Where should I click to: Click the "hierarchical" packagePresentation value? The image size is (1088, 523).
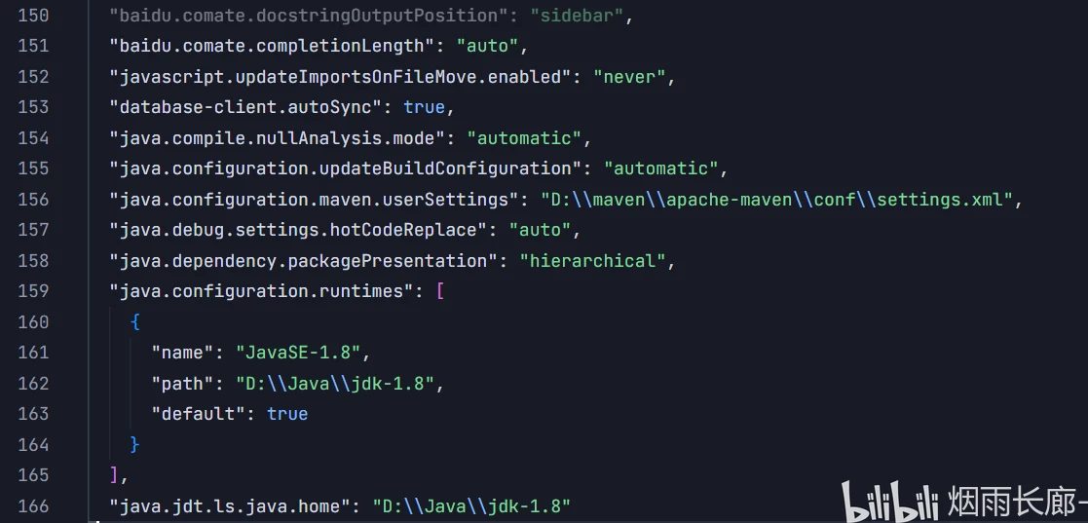[592, 261]
